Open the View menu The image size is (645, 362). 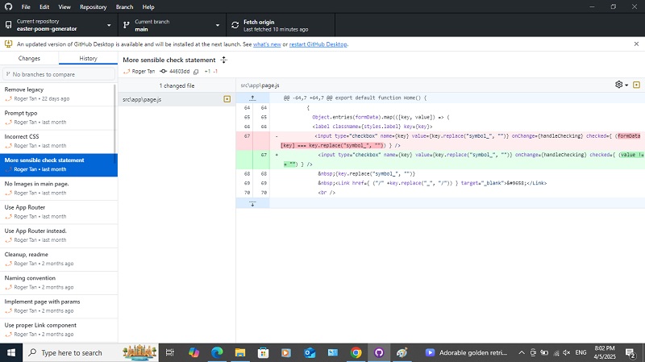click(64, 7)
